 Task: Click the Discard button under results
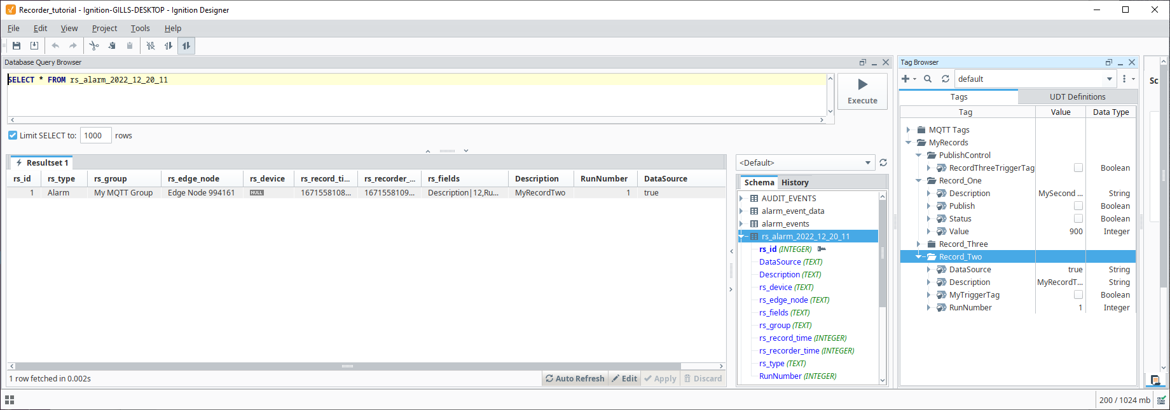pos(703,379)
